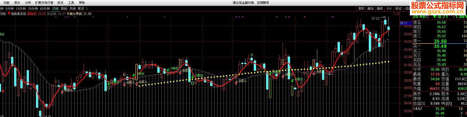Select the 买四 35.44 bid row
This screenshot has height=117, width=467.
coord(440,60)
